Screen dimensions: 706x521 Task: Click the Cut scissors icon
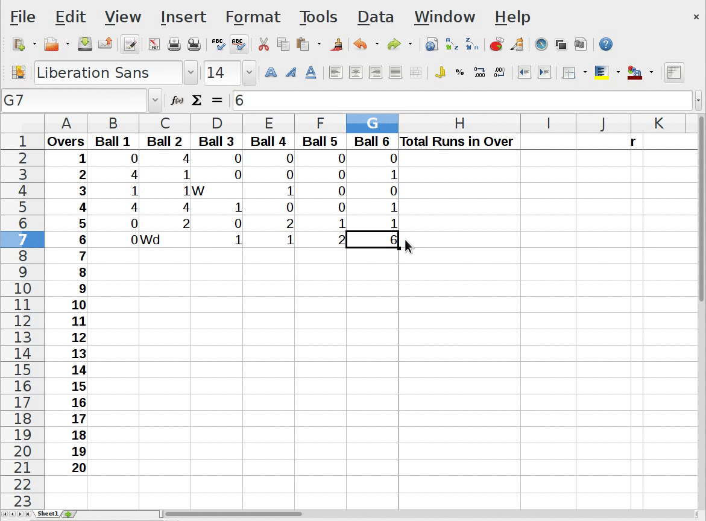[x=263, y=44]
